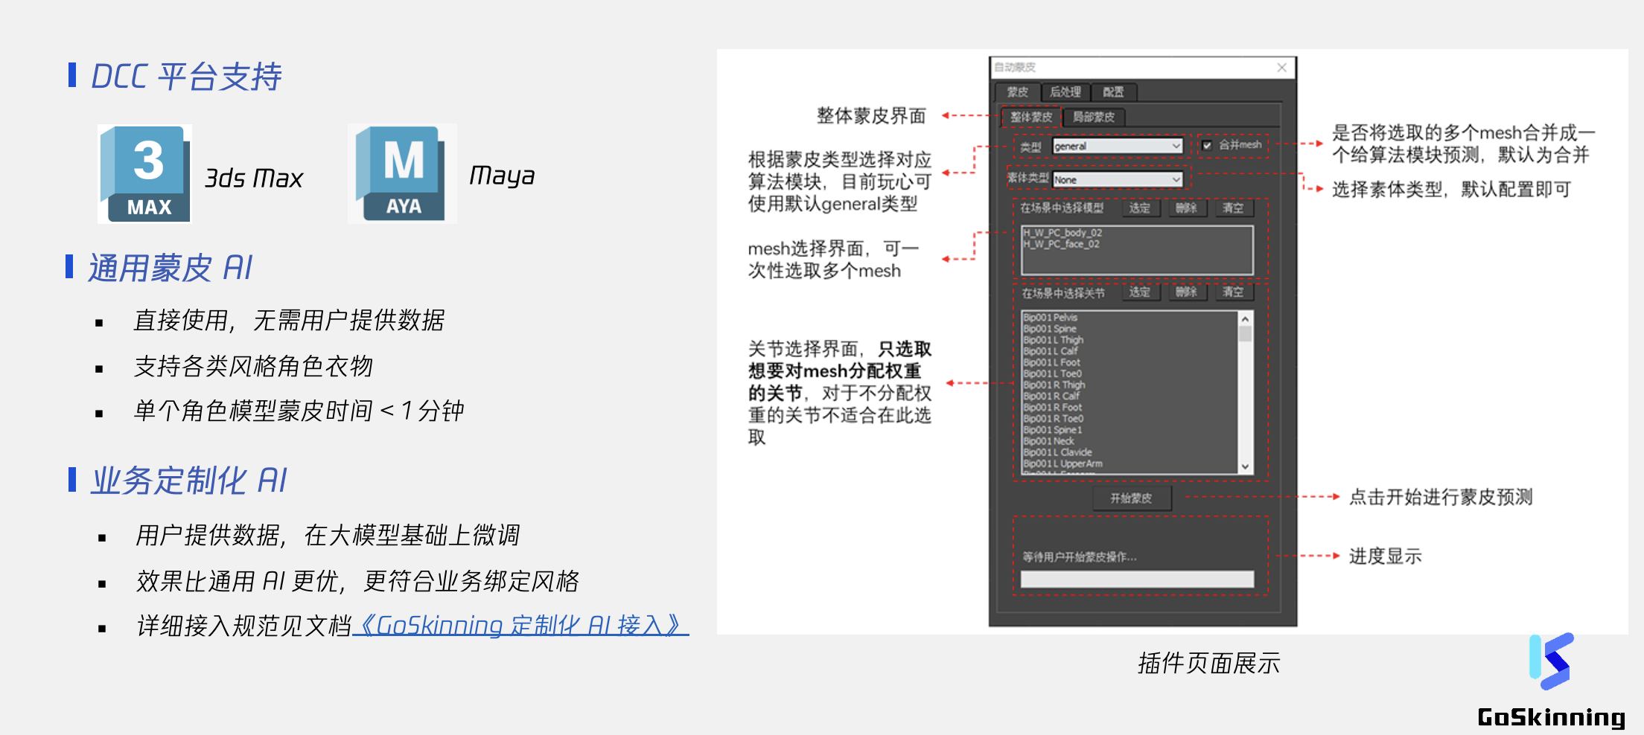This screenshot has width=1644, height=735.
Task: Select Bip001 R Thigh joint
Action: (x=1054, y=385)
